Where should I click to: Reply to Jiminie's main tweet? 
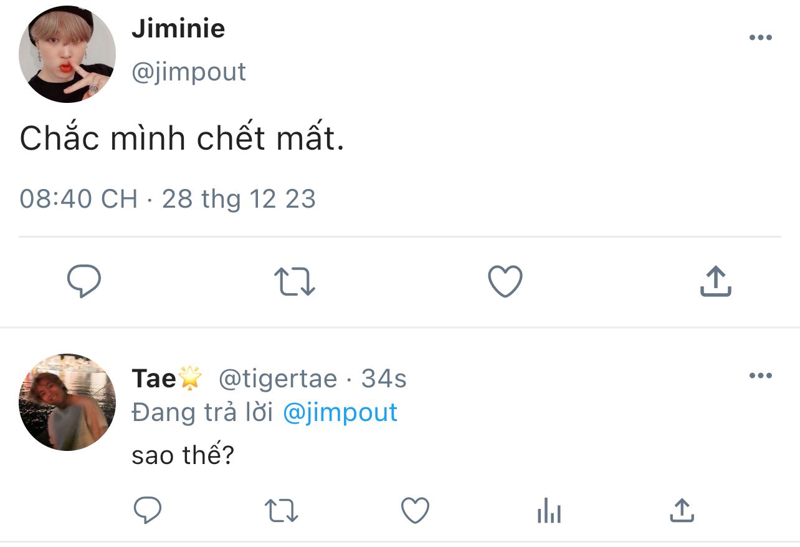pos(84,281)
